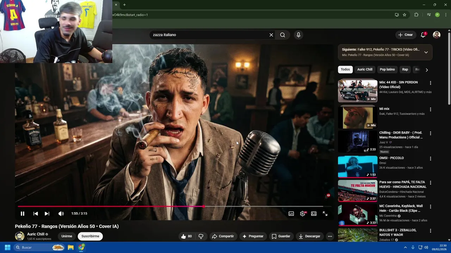Open a new browser tab with plus
Image resolution: width=451 pixels, height=253 pixels.
124,5
